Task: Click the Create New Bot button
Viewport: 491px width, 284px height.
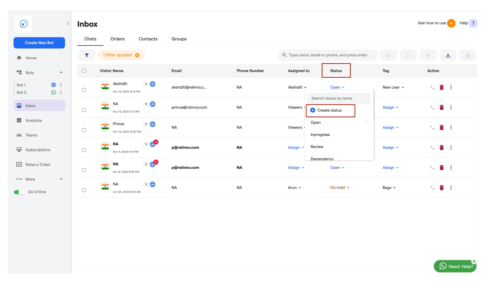Action: (x=39, y=43)
